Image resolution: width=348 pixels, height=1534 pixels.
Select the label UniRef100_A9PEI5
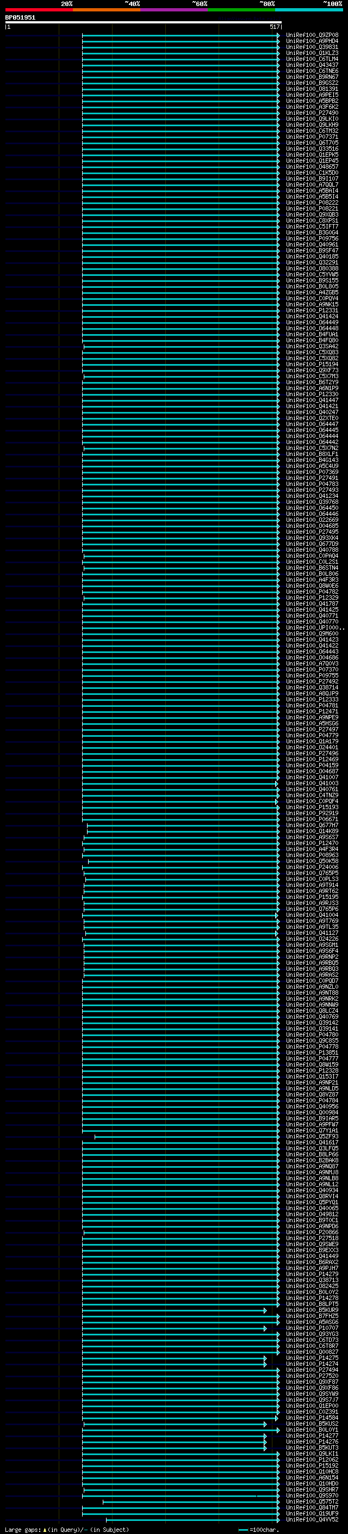(312, 95)
